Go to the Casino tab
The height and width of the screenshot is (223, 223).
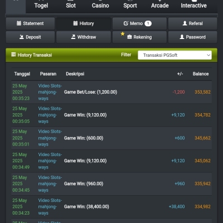tap(100, 6)
